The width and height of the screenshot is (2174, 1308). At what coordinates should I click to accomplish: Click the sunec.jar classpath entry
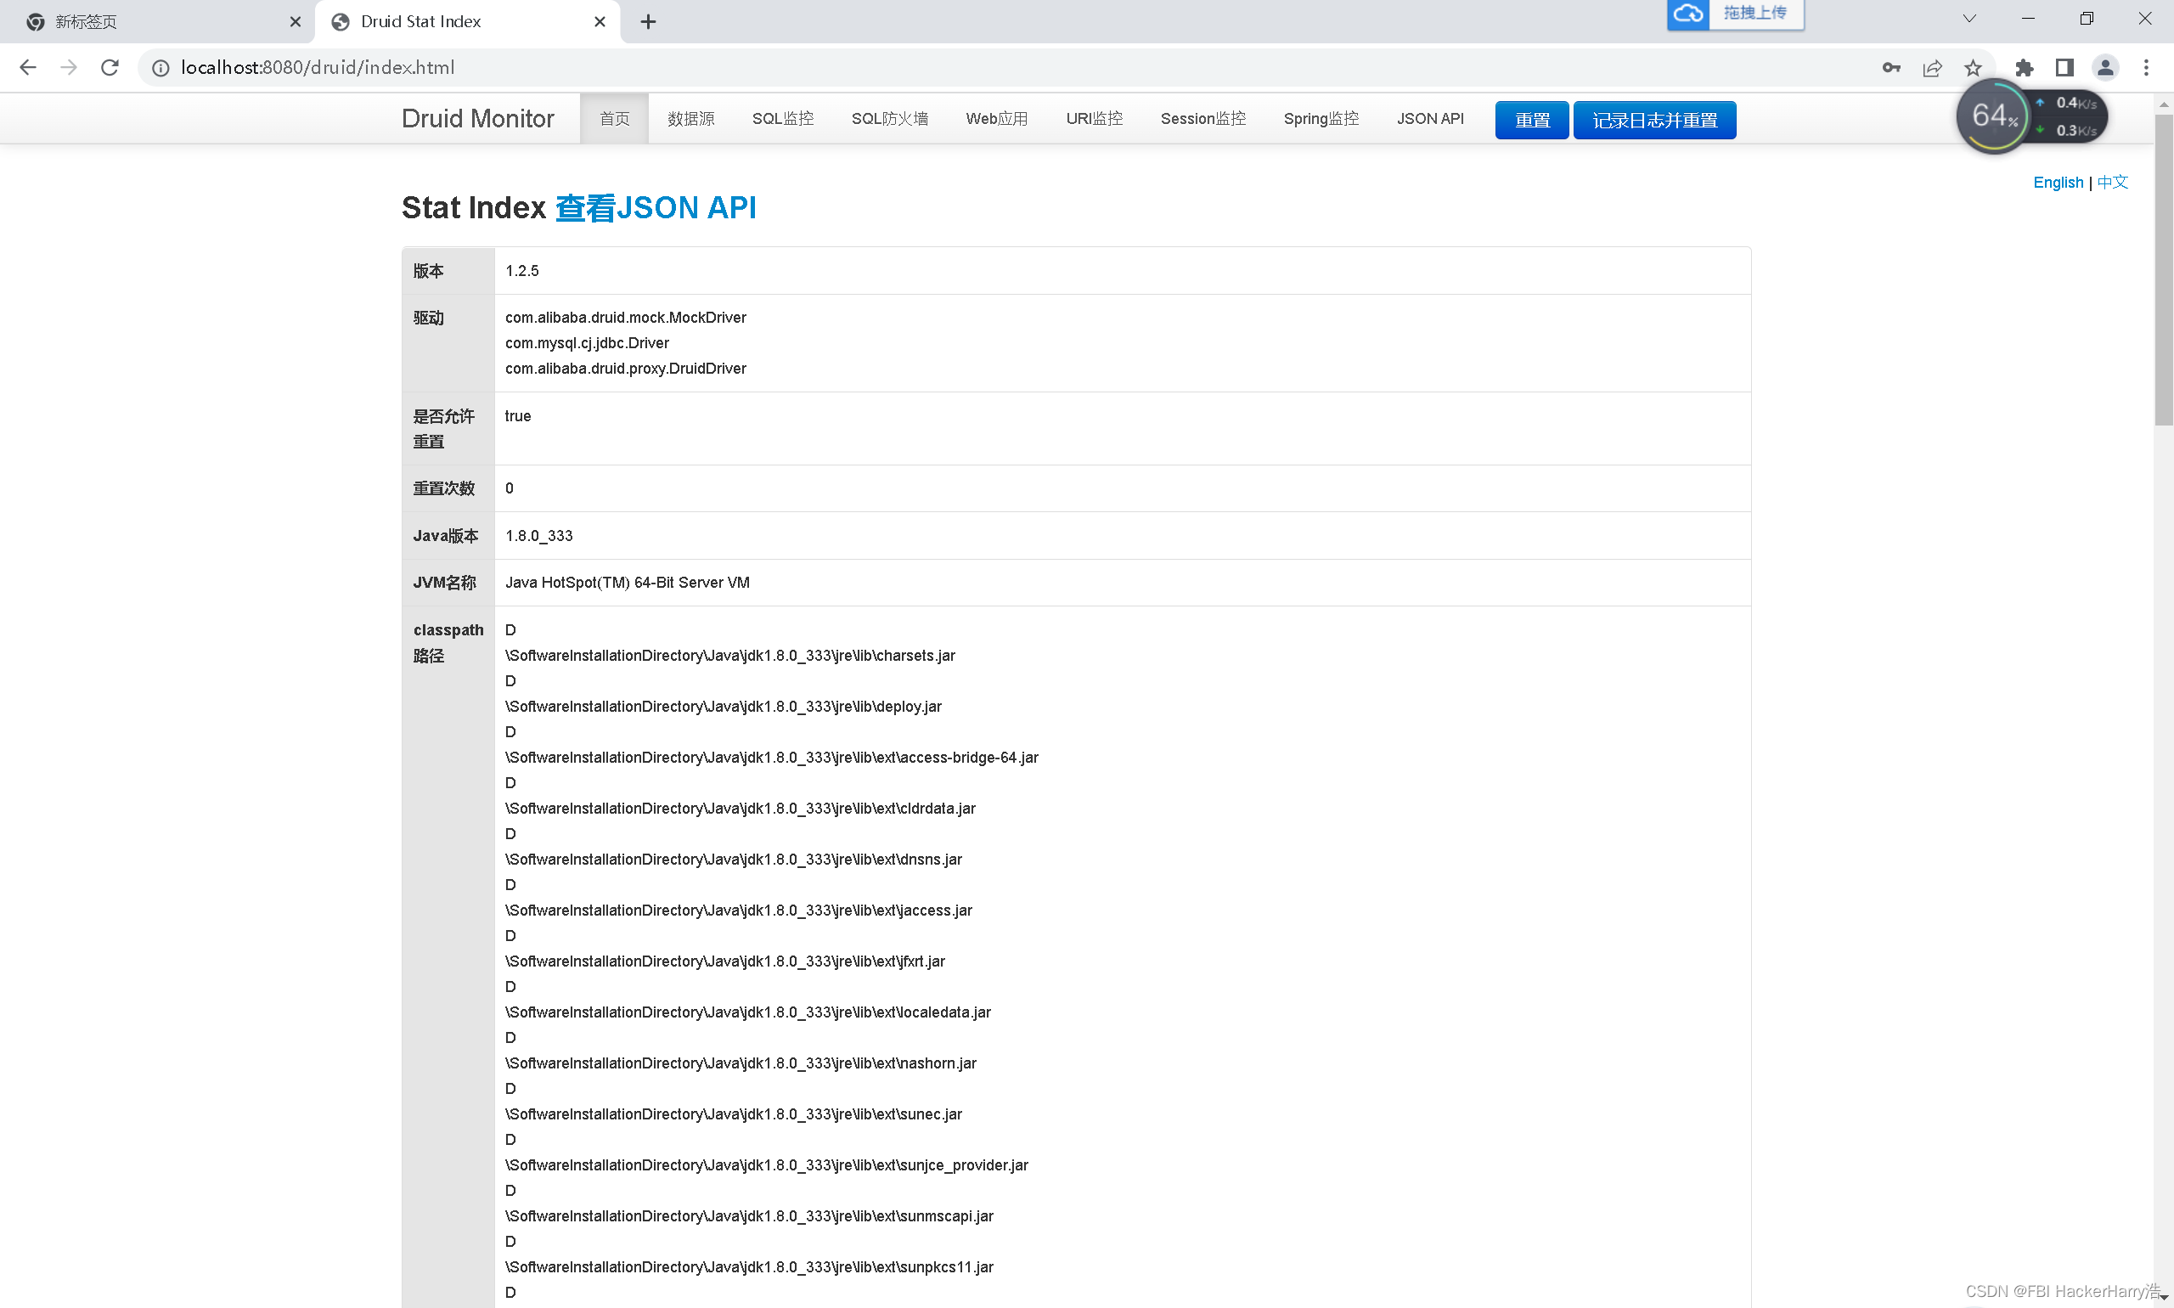point(733,1116)
